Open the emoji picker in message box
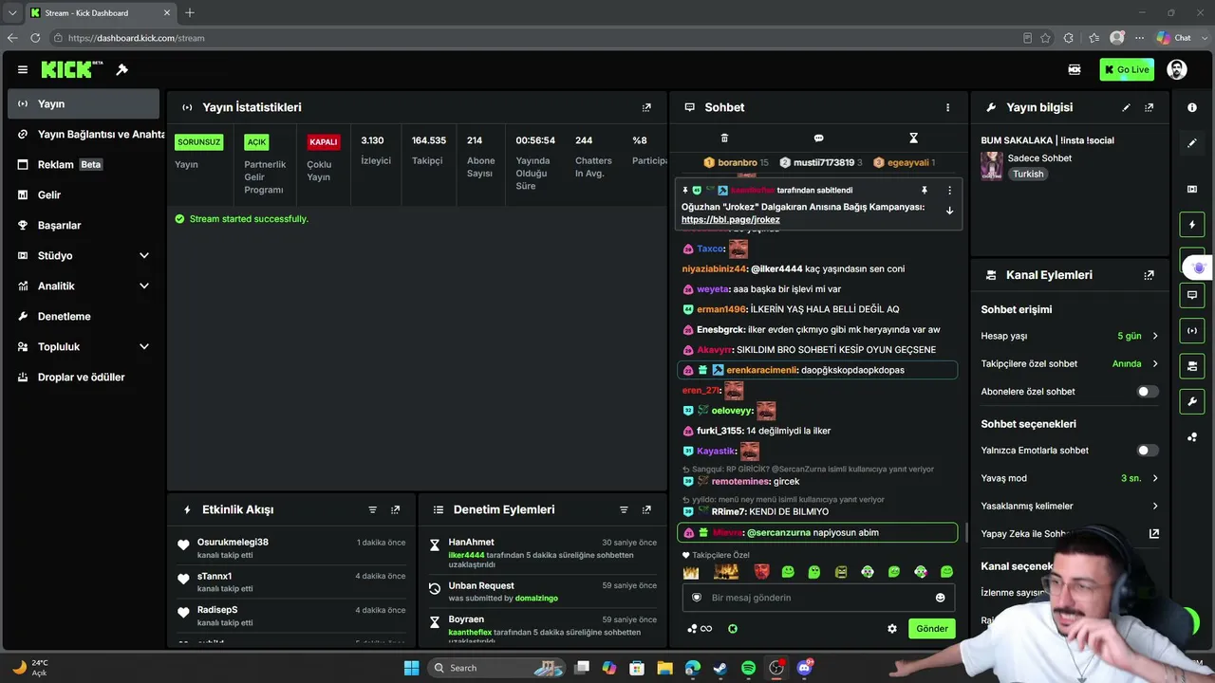 pyautogui.click(x=941, y=598)
